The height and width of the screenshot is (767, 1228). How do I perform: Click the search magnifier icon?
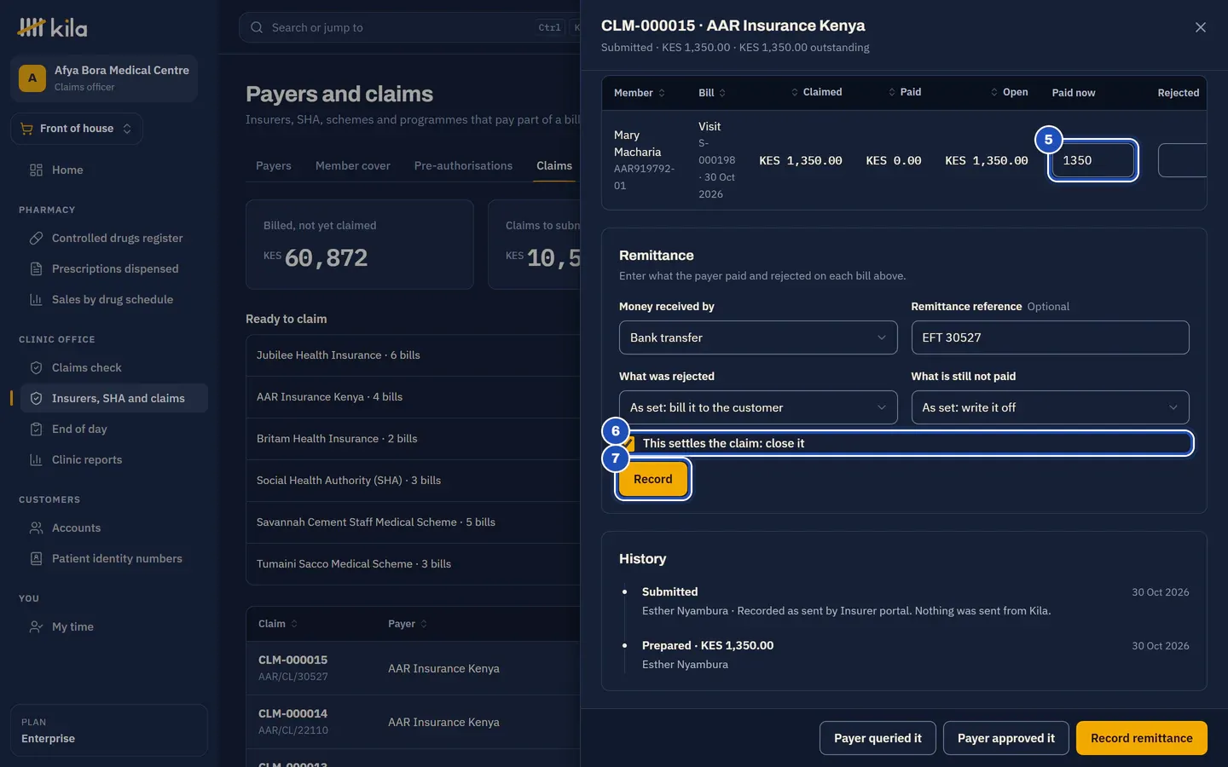(257, 27)
